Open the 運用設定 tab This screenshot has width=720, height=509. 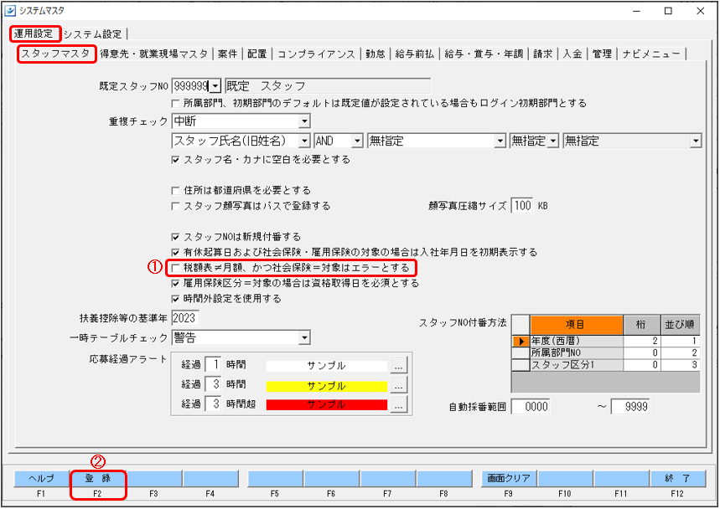coord(34,33)
